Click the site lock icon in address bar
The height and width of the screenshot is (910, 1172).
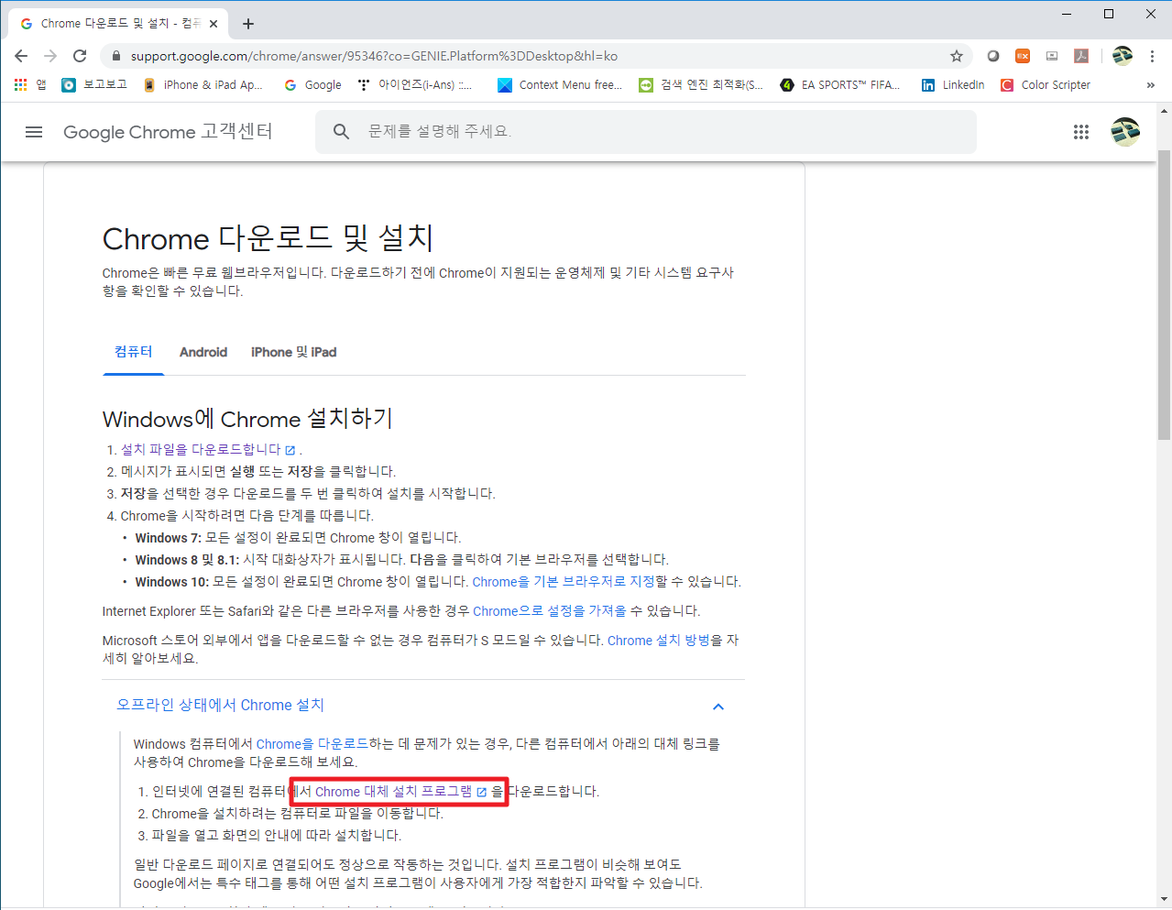click(x=115, y=56)
